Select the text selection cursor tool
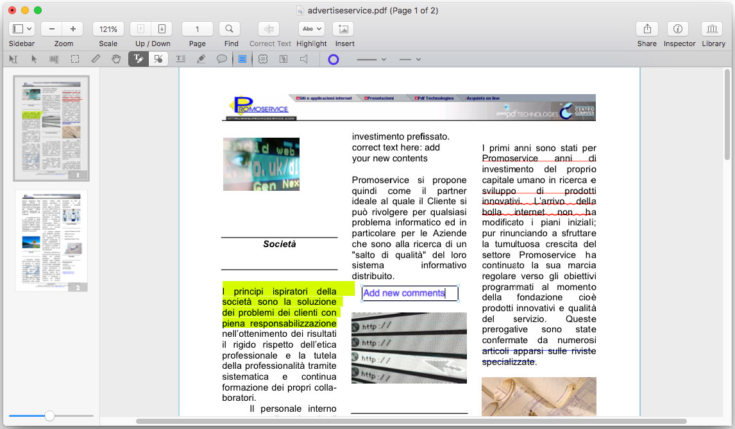 pos(13,59)
